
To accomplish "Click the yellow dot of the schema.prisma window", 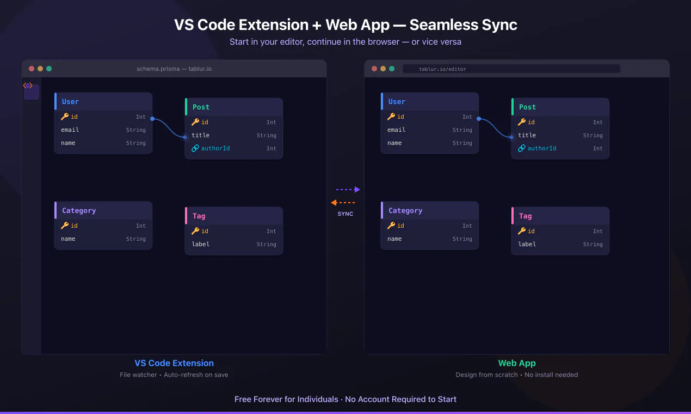I will pos(40,69).
